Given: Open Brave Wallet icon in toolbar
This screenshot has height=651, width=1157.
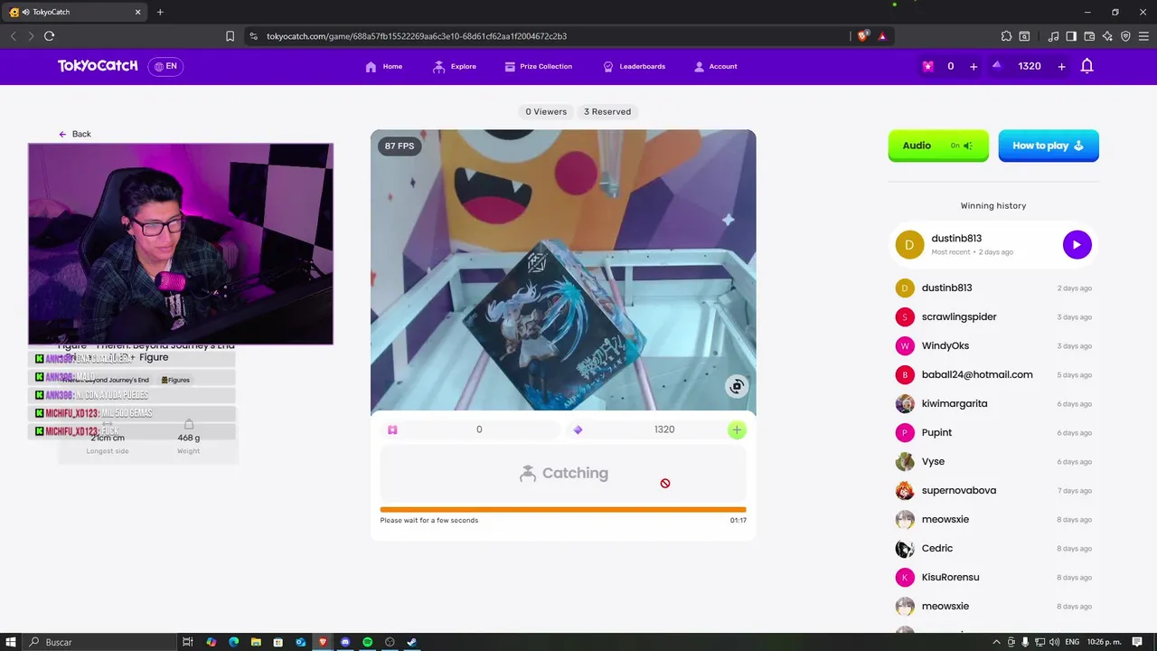Looking at the screenshot, I should [x=1089, y=36].
